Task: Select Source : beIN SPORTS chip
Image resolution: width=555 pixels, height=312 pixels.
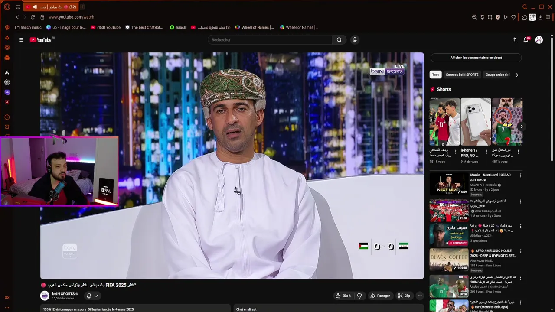Action: (462, 75)
